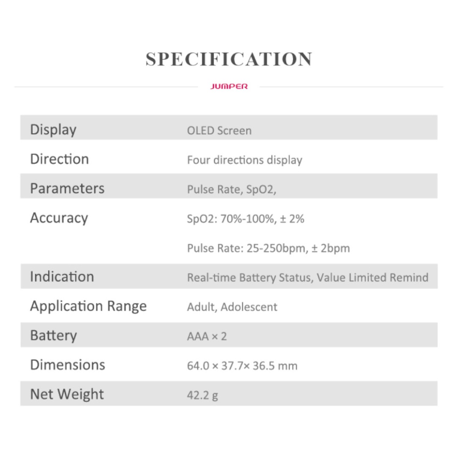Select the Parameters row label
Screen dimensions: 457x457
(67, 188)
